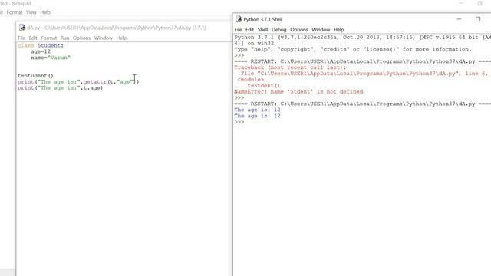491x276 pixels.
Task: Open the Shell menu in Python Shell
Action: tap(262, 30)
